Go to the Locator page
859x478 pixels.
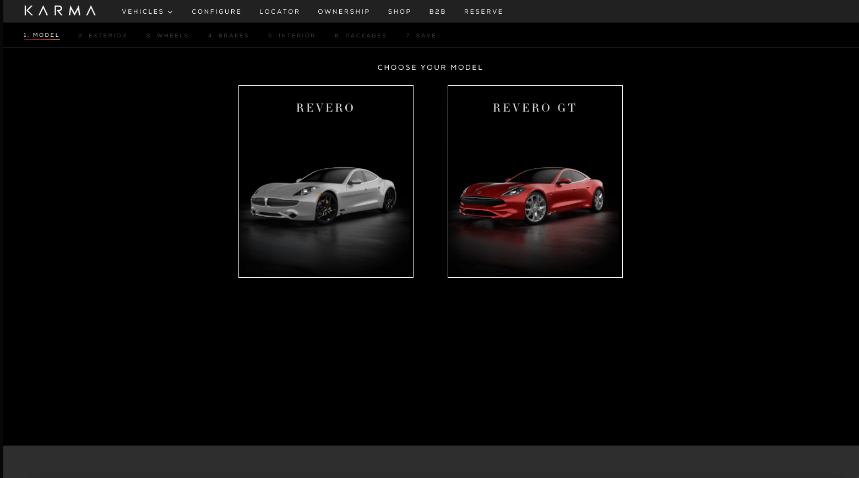(280, 12)
